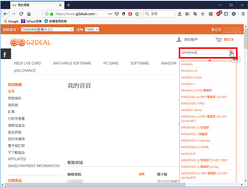The width and height of the screenshot is (248, 187).
Task: Reload the page with refresh icon
Action: (x=21, y=14)
